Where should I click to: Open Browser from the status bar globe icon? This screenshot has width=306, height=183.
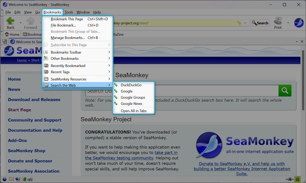[4, 179]
